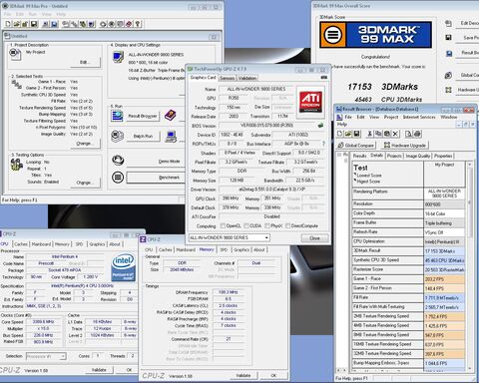Click the Rasterizer Score row in Result Browser
The image size is (479, 383).
pos(408,269)
